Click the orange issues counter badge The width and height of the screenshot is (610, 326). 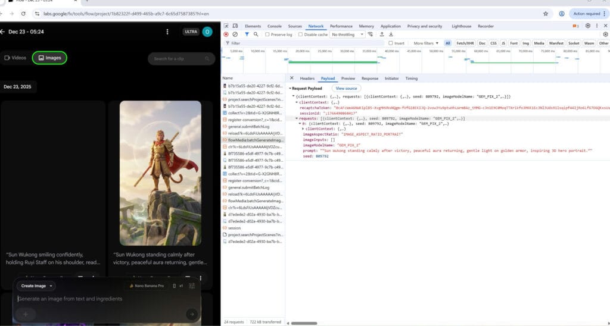(576, 26)
